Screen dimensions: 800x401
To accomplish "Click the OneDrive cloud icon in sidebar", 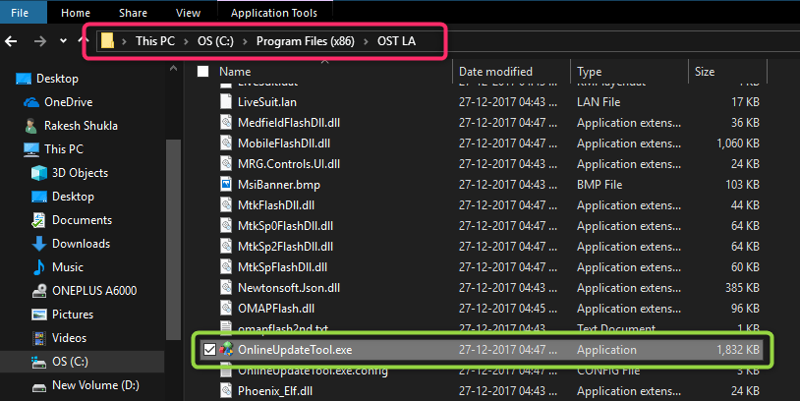I will [x=29, y=102].
